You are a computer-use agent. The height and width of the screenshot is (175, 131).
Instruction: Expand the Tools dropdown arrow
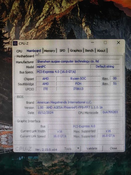[78, 148]
